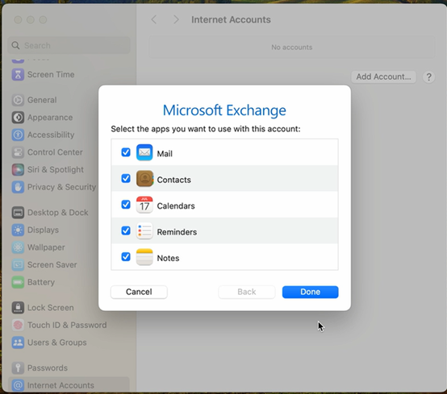Click the Mail label text
Viewport: 447px width, 394px height.
click(165, 154)
